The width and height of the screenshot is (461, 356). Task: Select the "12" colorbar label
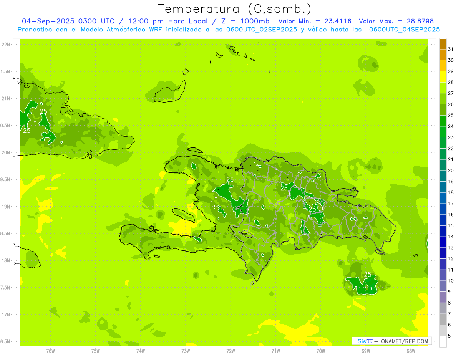point(451,259)
